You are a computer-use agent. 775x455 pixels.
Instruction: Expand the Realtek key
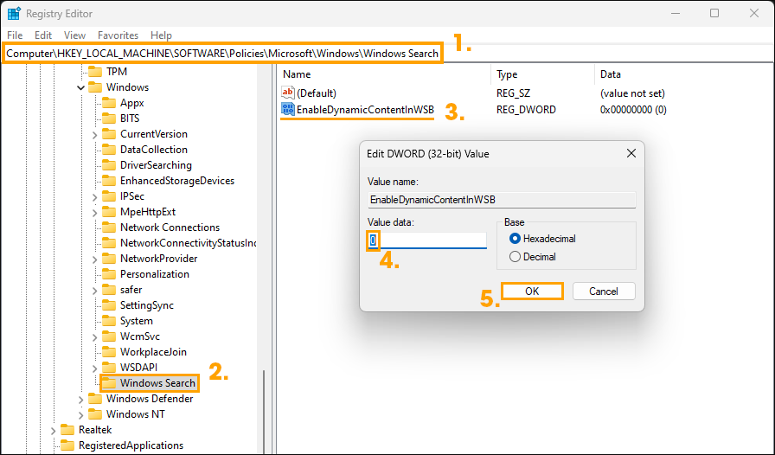pos(53,430)
